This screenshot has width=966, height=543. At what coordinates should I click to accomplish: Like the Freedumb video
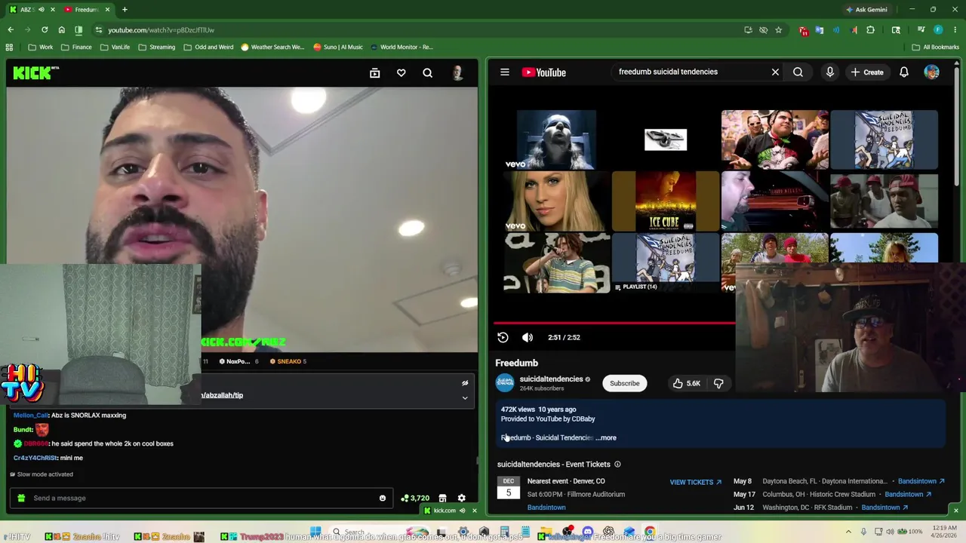click(x=687, y=383)
